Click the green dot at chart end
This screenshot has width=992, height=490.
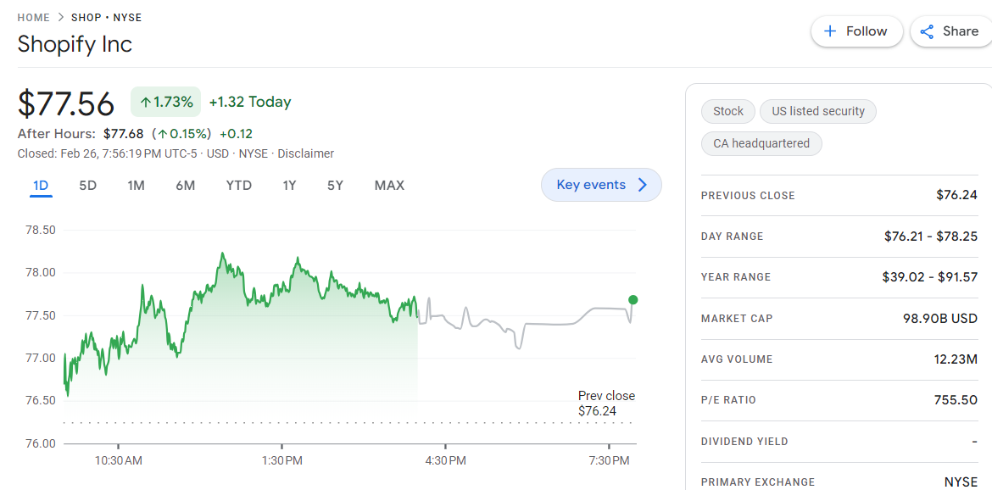coord(633,300)
